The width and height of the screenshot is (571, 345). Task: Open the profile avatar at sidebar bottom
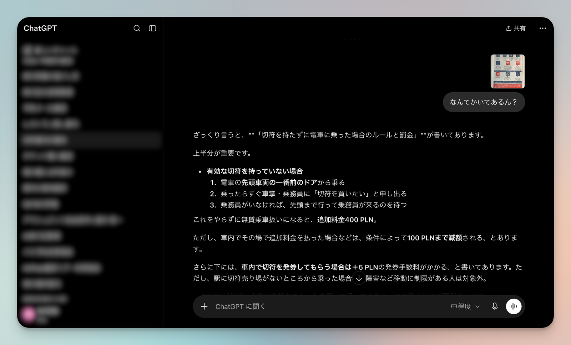click(x=29, y=314)
